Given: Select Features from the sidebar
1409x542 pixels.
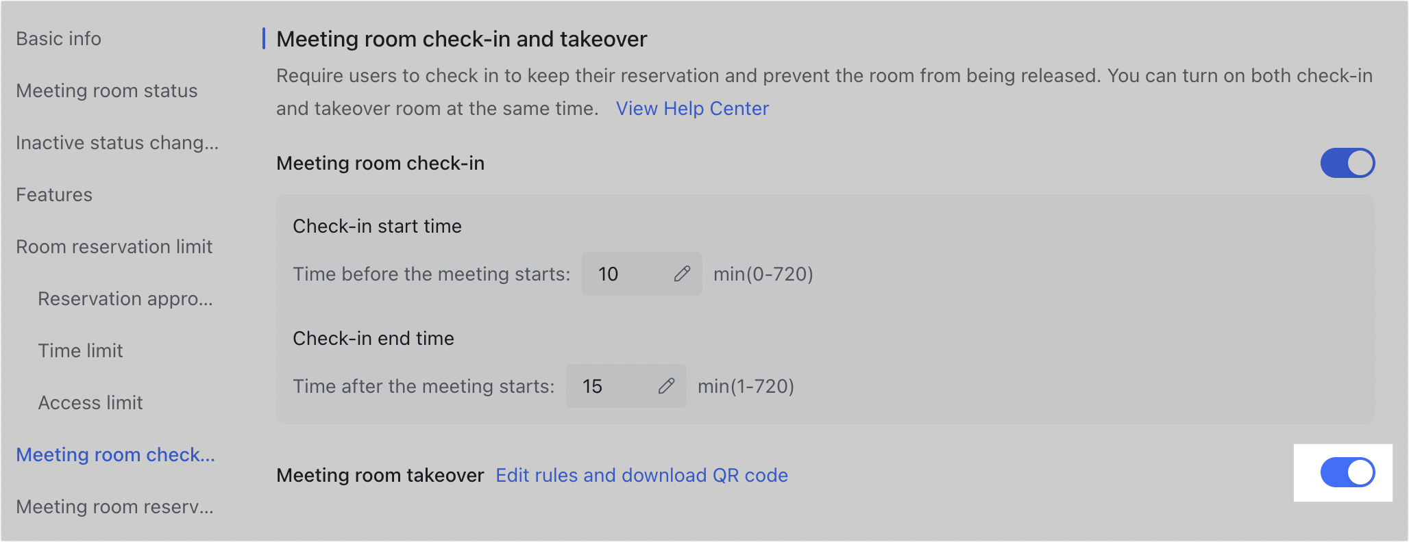Looking at the screenshot, I should [x=54, y=194].
